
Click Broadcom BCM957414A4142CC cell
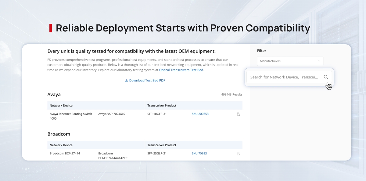[113, 156]
